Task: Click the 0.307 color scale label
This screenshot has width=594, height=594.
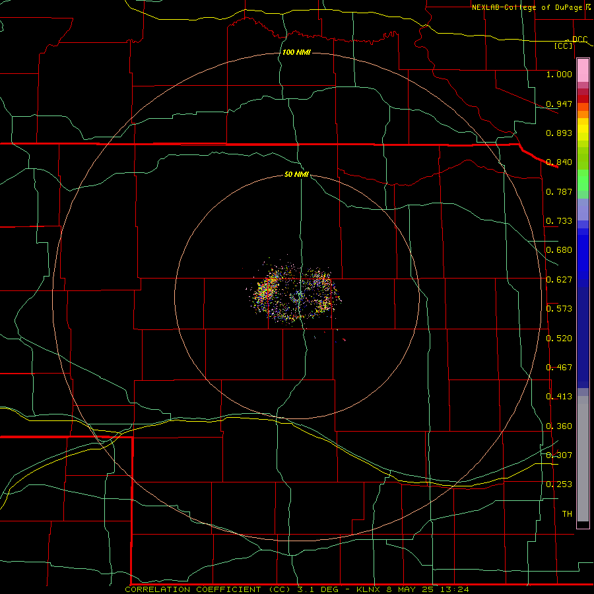Action: 559,455
